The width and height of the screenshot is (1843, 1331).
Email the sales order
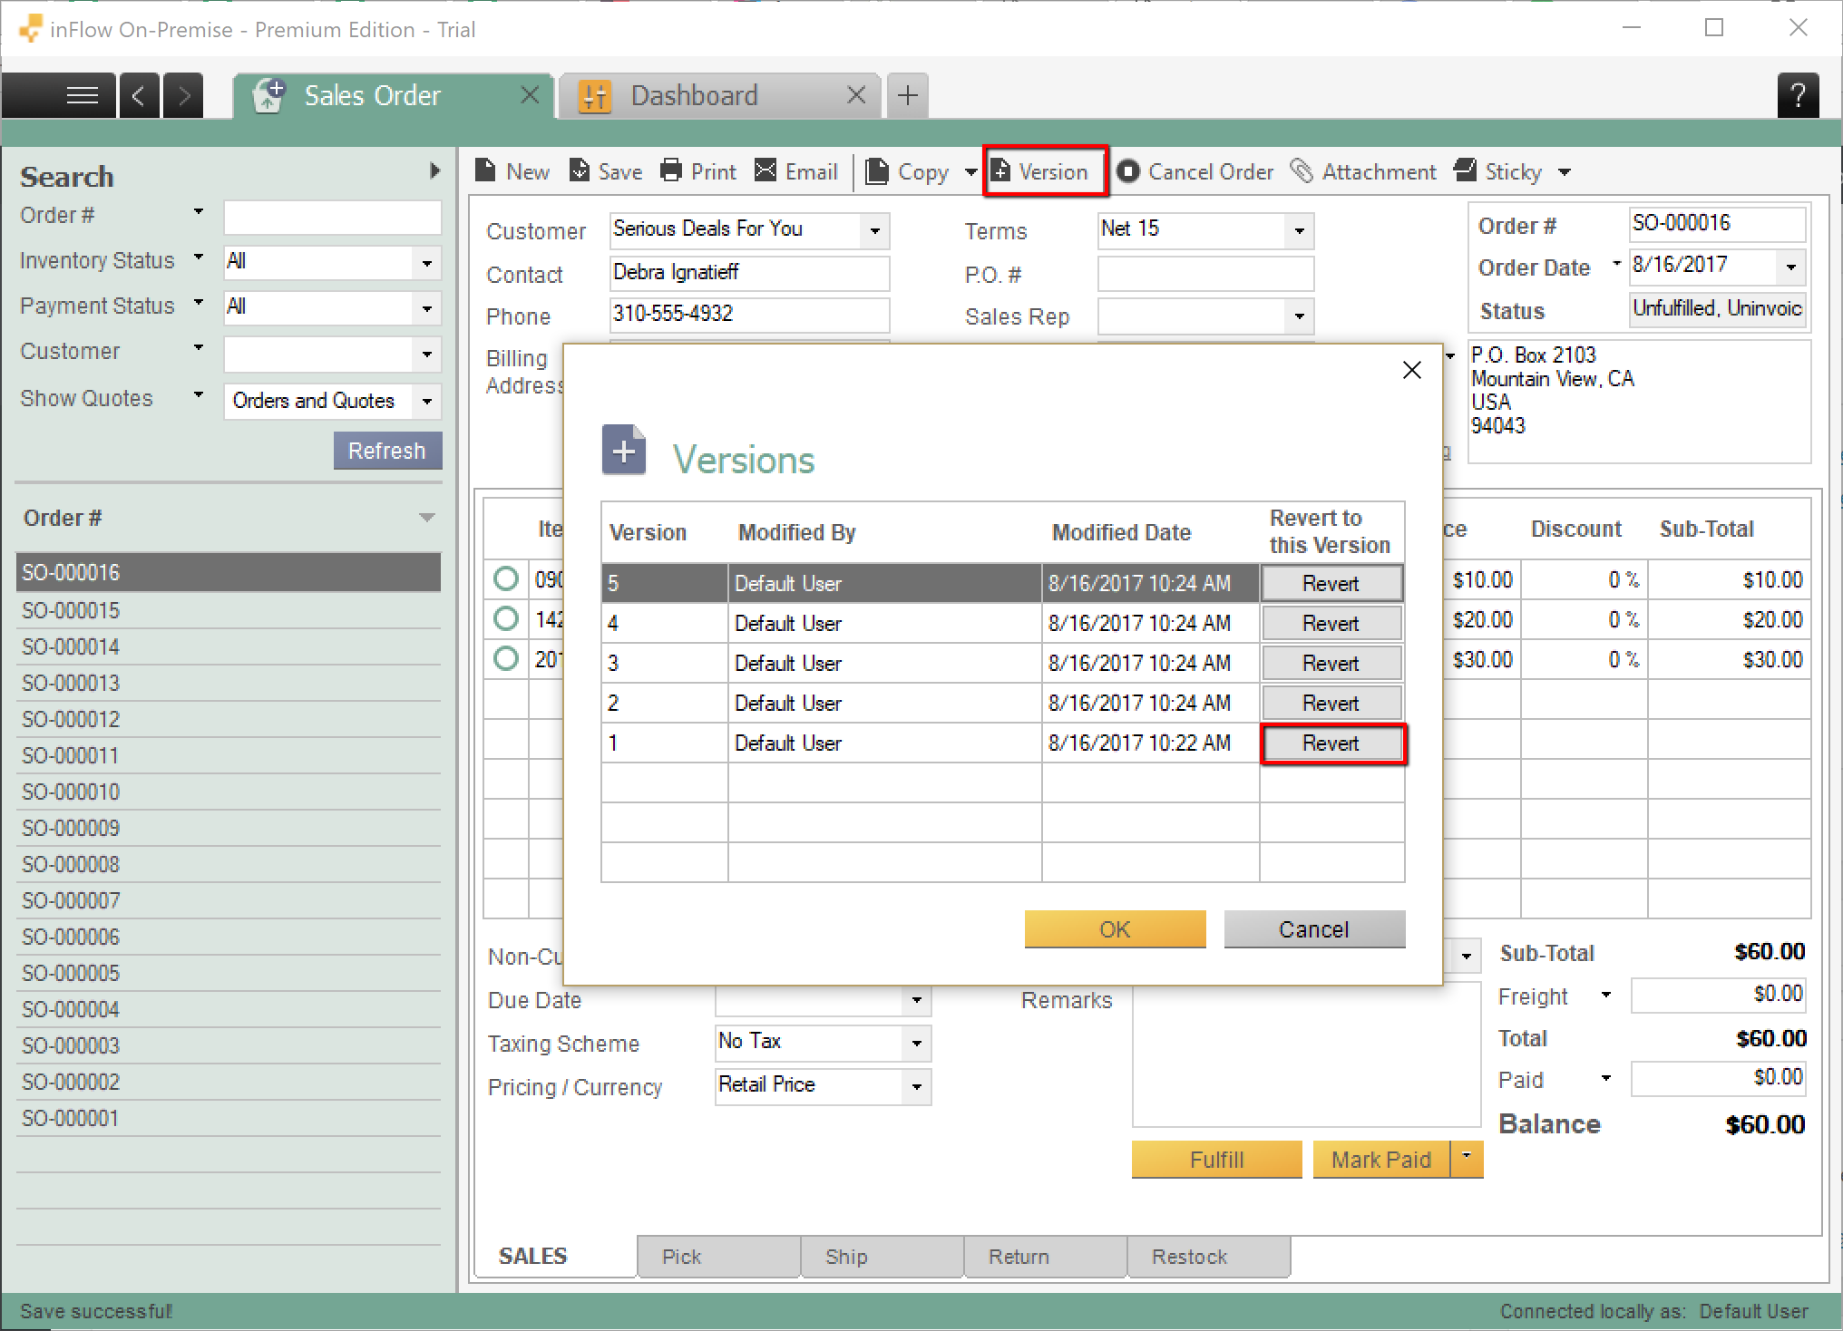click(x=796, y=171)
